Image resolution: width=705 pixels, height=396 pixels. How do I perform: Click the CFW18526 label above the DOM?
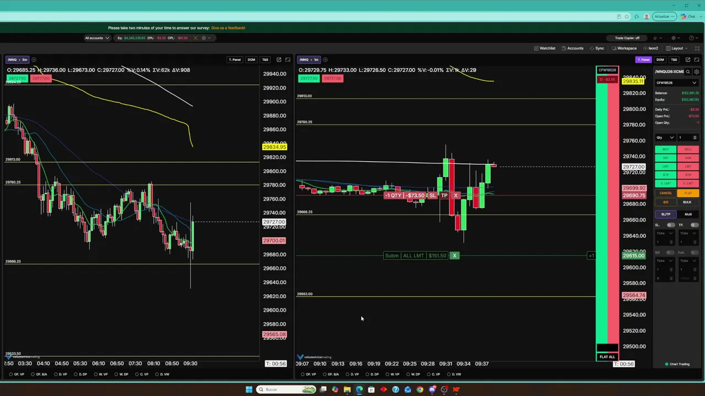point(607,70)
